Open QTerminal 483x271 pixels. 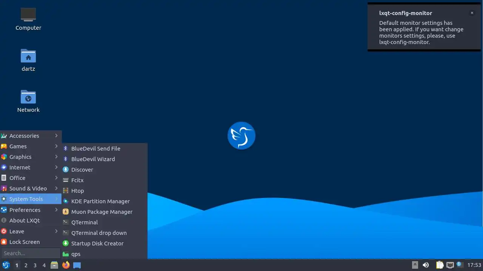click(x=105, y=222)
